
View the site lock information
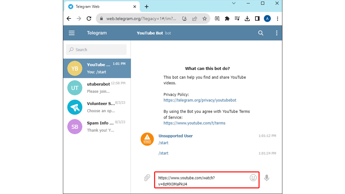coord(102,19)
